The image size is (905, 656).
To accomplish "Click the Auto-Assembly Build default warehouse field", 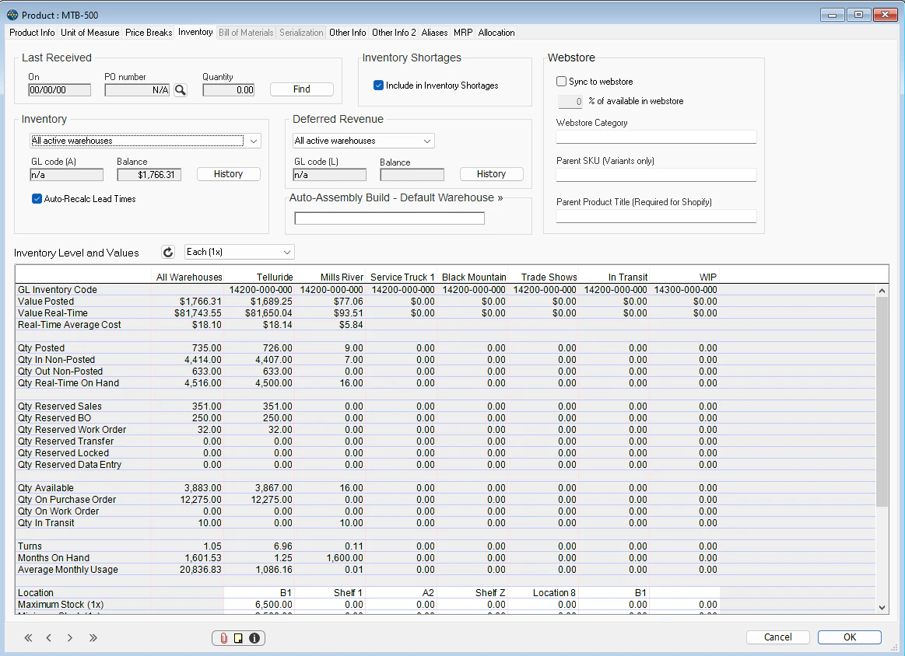I will (x=389, y=218).
